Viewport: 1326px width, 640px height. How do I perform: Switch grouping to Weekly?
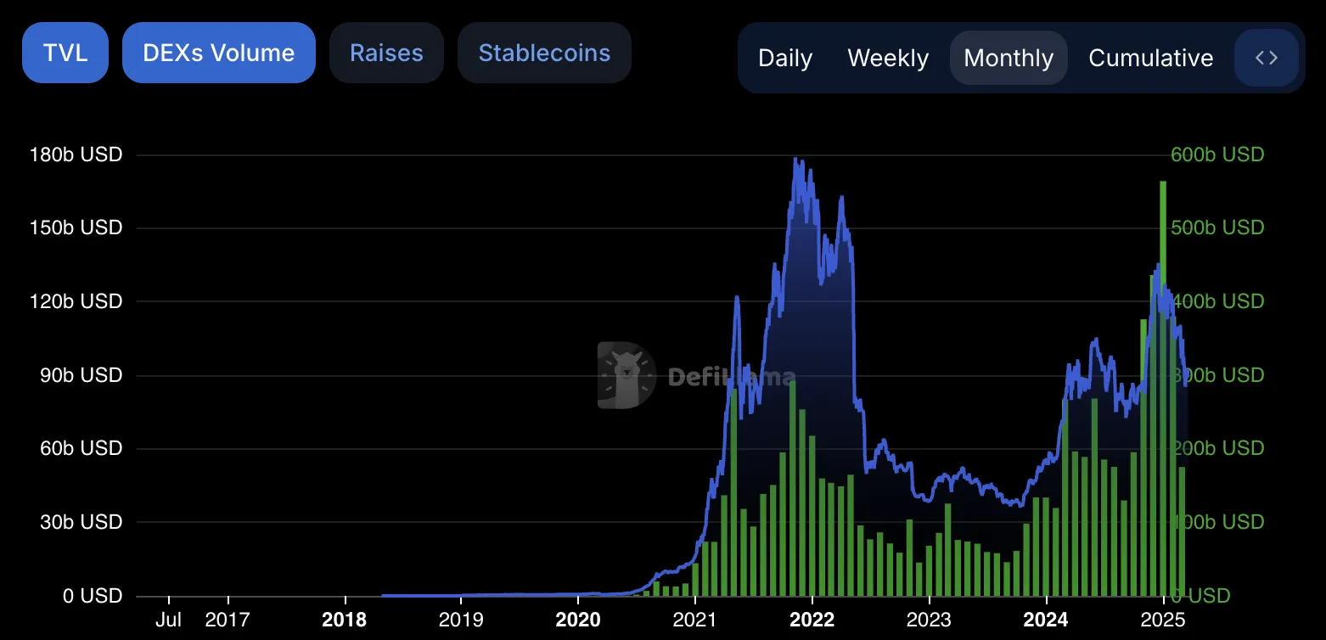pyautogui.click(x=888, y=58)
